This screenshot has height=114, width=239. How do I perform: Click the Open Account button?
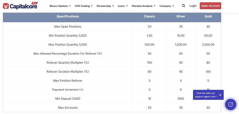point(210,6)
